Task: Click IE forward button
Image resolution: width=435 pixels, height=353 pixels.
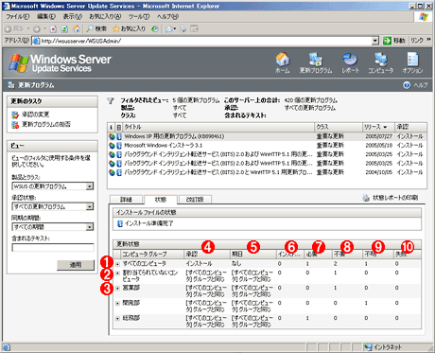Action: tap(37, 29)
